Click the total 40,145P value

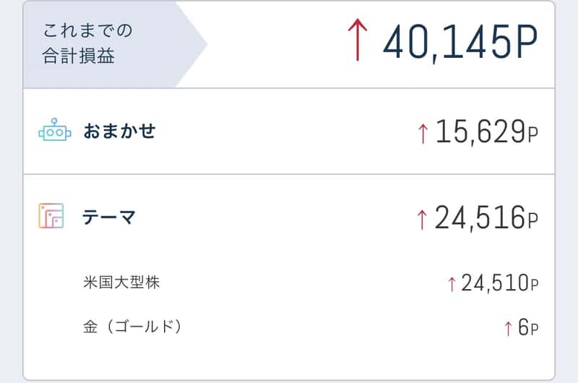460,42
